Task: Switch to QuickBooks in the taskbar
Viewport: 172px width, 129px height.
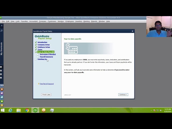Action: tap(35, 110)
